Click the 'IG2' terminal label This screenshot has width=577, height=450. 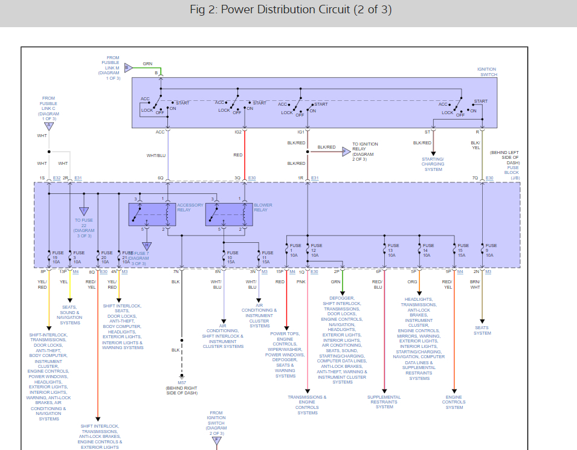coord(238,132)
